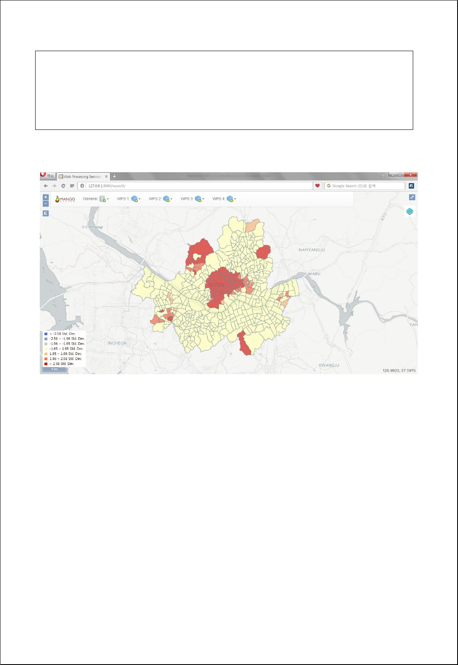Click the browser forward arrow
This screenshot has height=665, width=458.
(x=54, y=186)
